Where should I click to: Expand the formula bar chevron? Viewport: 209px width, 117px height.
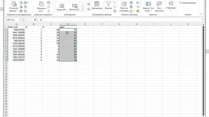202,19
